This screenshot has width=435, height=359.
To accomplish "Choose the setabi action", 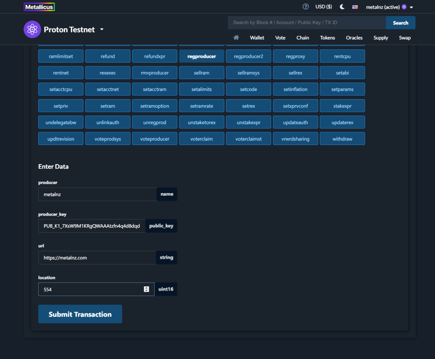I will (x=342, y=73).
